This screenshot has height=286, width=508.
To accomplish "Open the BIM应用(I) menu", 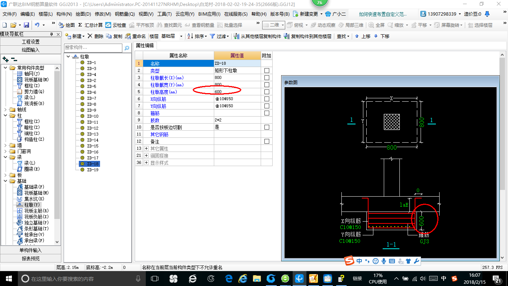I will [209, 14].
